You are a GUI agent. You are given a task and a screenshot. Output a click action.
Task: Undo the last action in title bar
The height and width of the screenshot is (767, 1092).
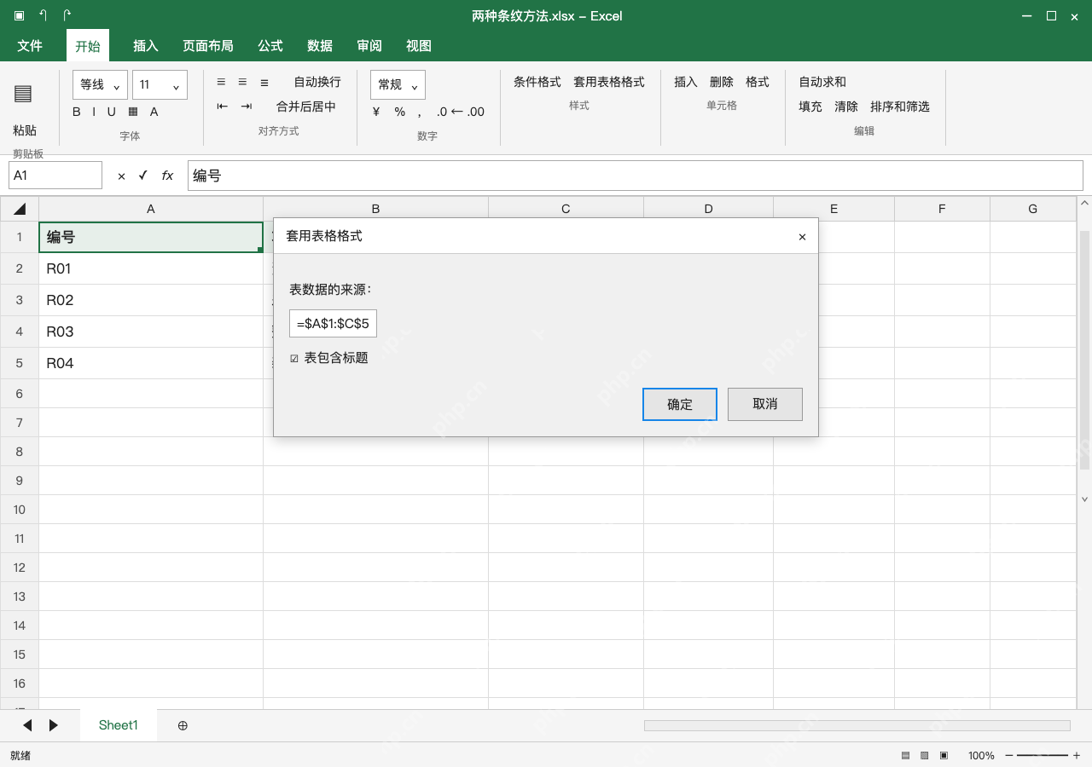coord(43,15)
